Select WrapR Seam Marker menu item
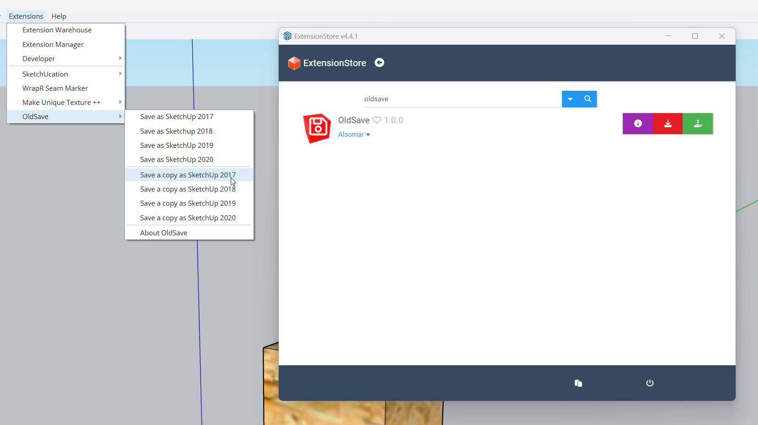Image resolution: width=758 pixels, height=425 pixels. click(66, 88)
